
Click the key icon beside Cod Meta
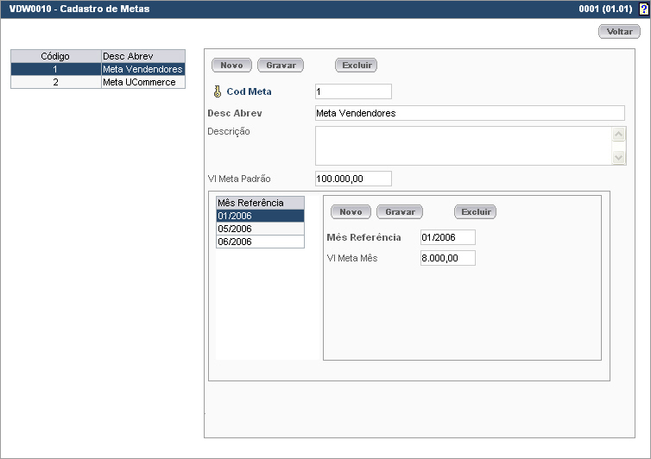point(218,91)
